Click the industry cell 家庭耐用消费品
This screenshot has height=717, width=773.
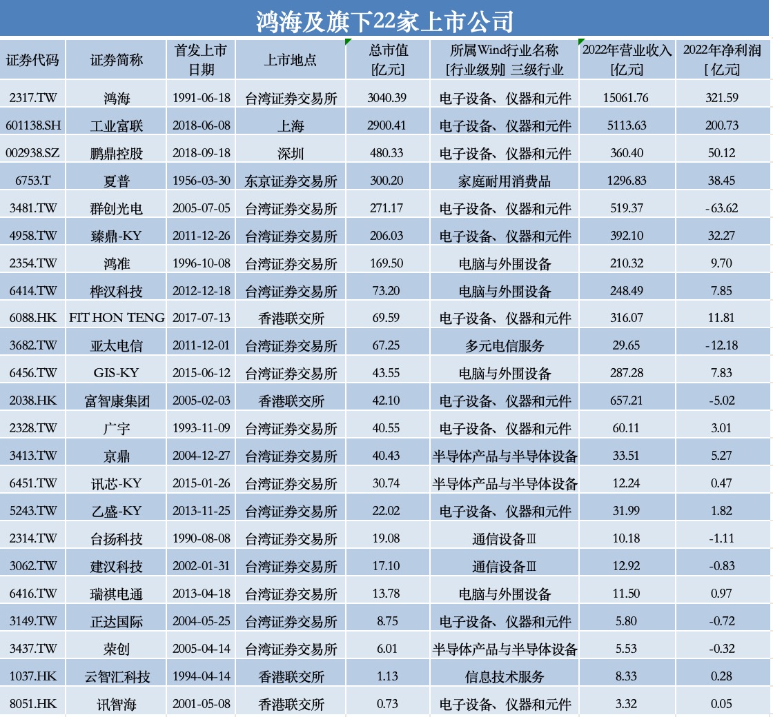coord(505,181)
